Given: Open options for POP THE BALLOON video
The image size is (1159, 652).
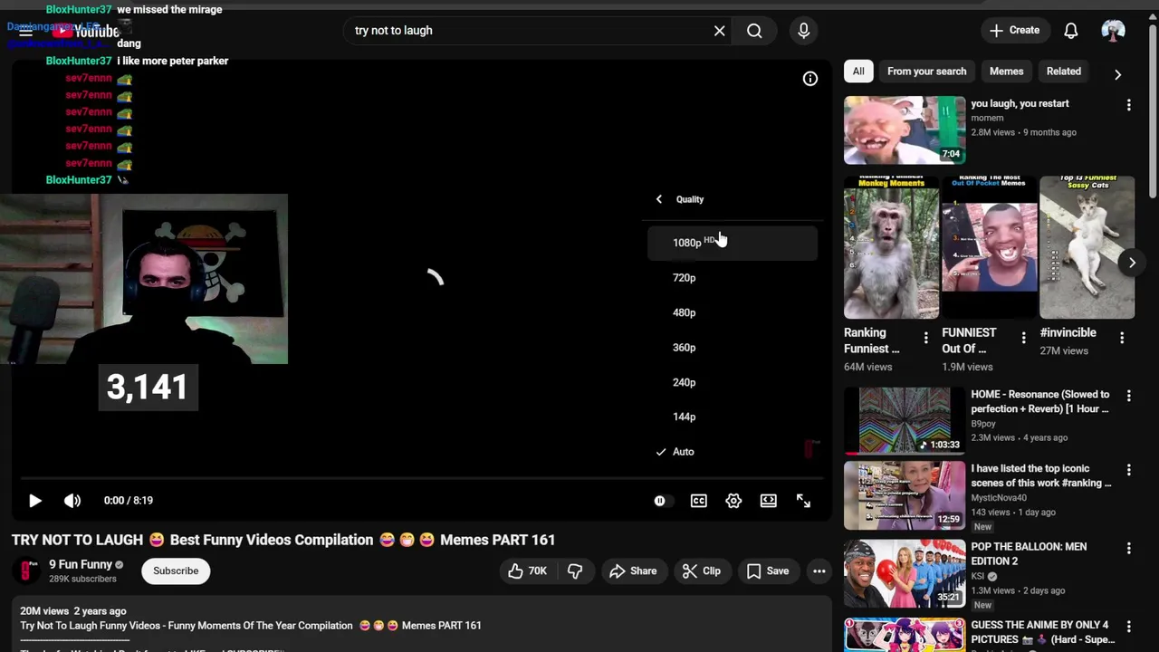Looking at the screenshot, I should point(1128,549).
